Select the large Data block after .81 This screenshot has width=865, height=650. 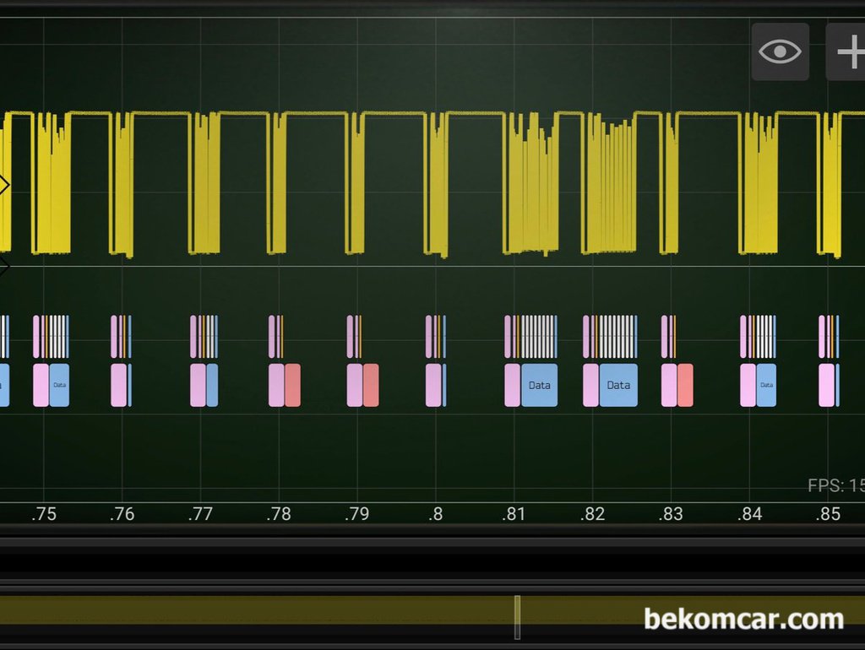[x=539, y=386]
